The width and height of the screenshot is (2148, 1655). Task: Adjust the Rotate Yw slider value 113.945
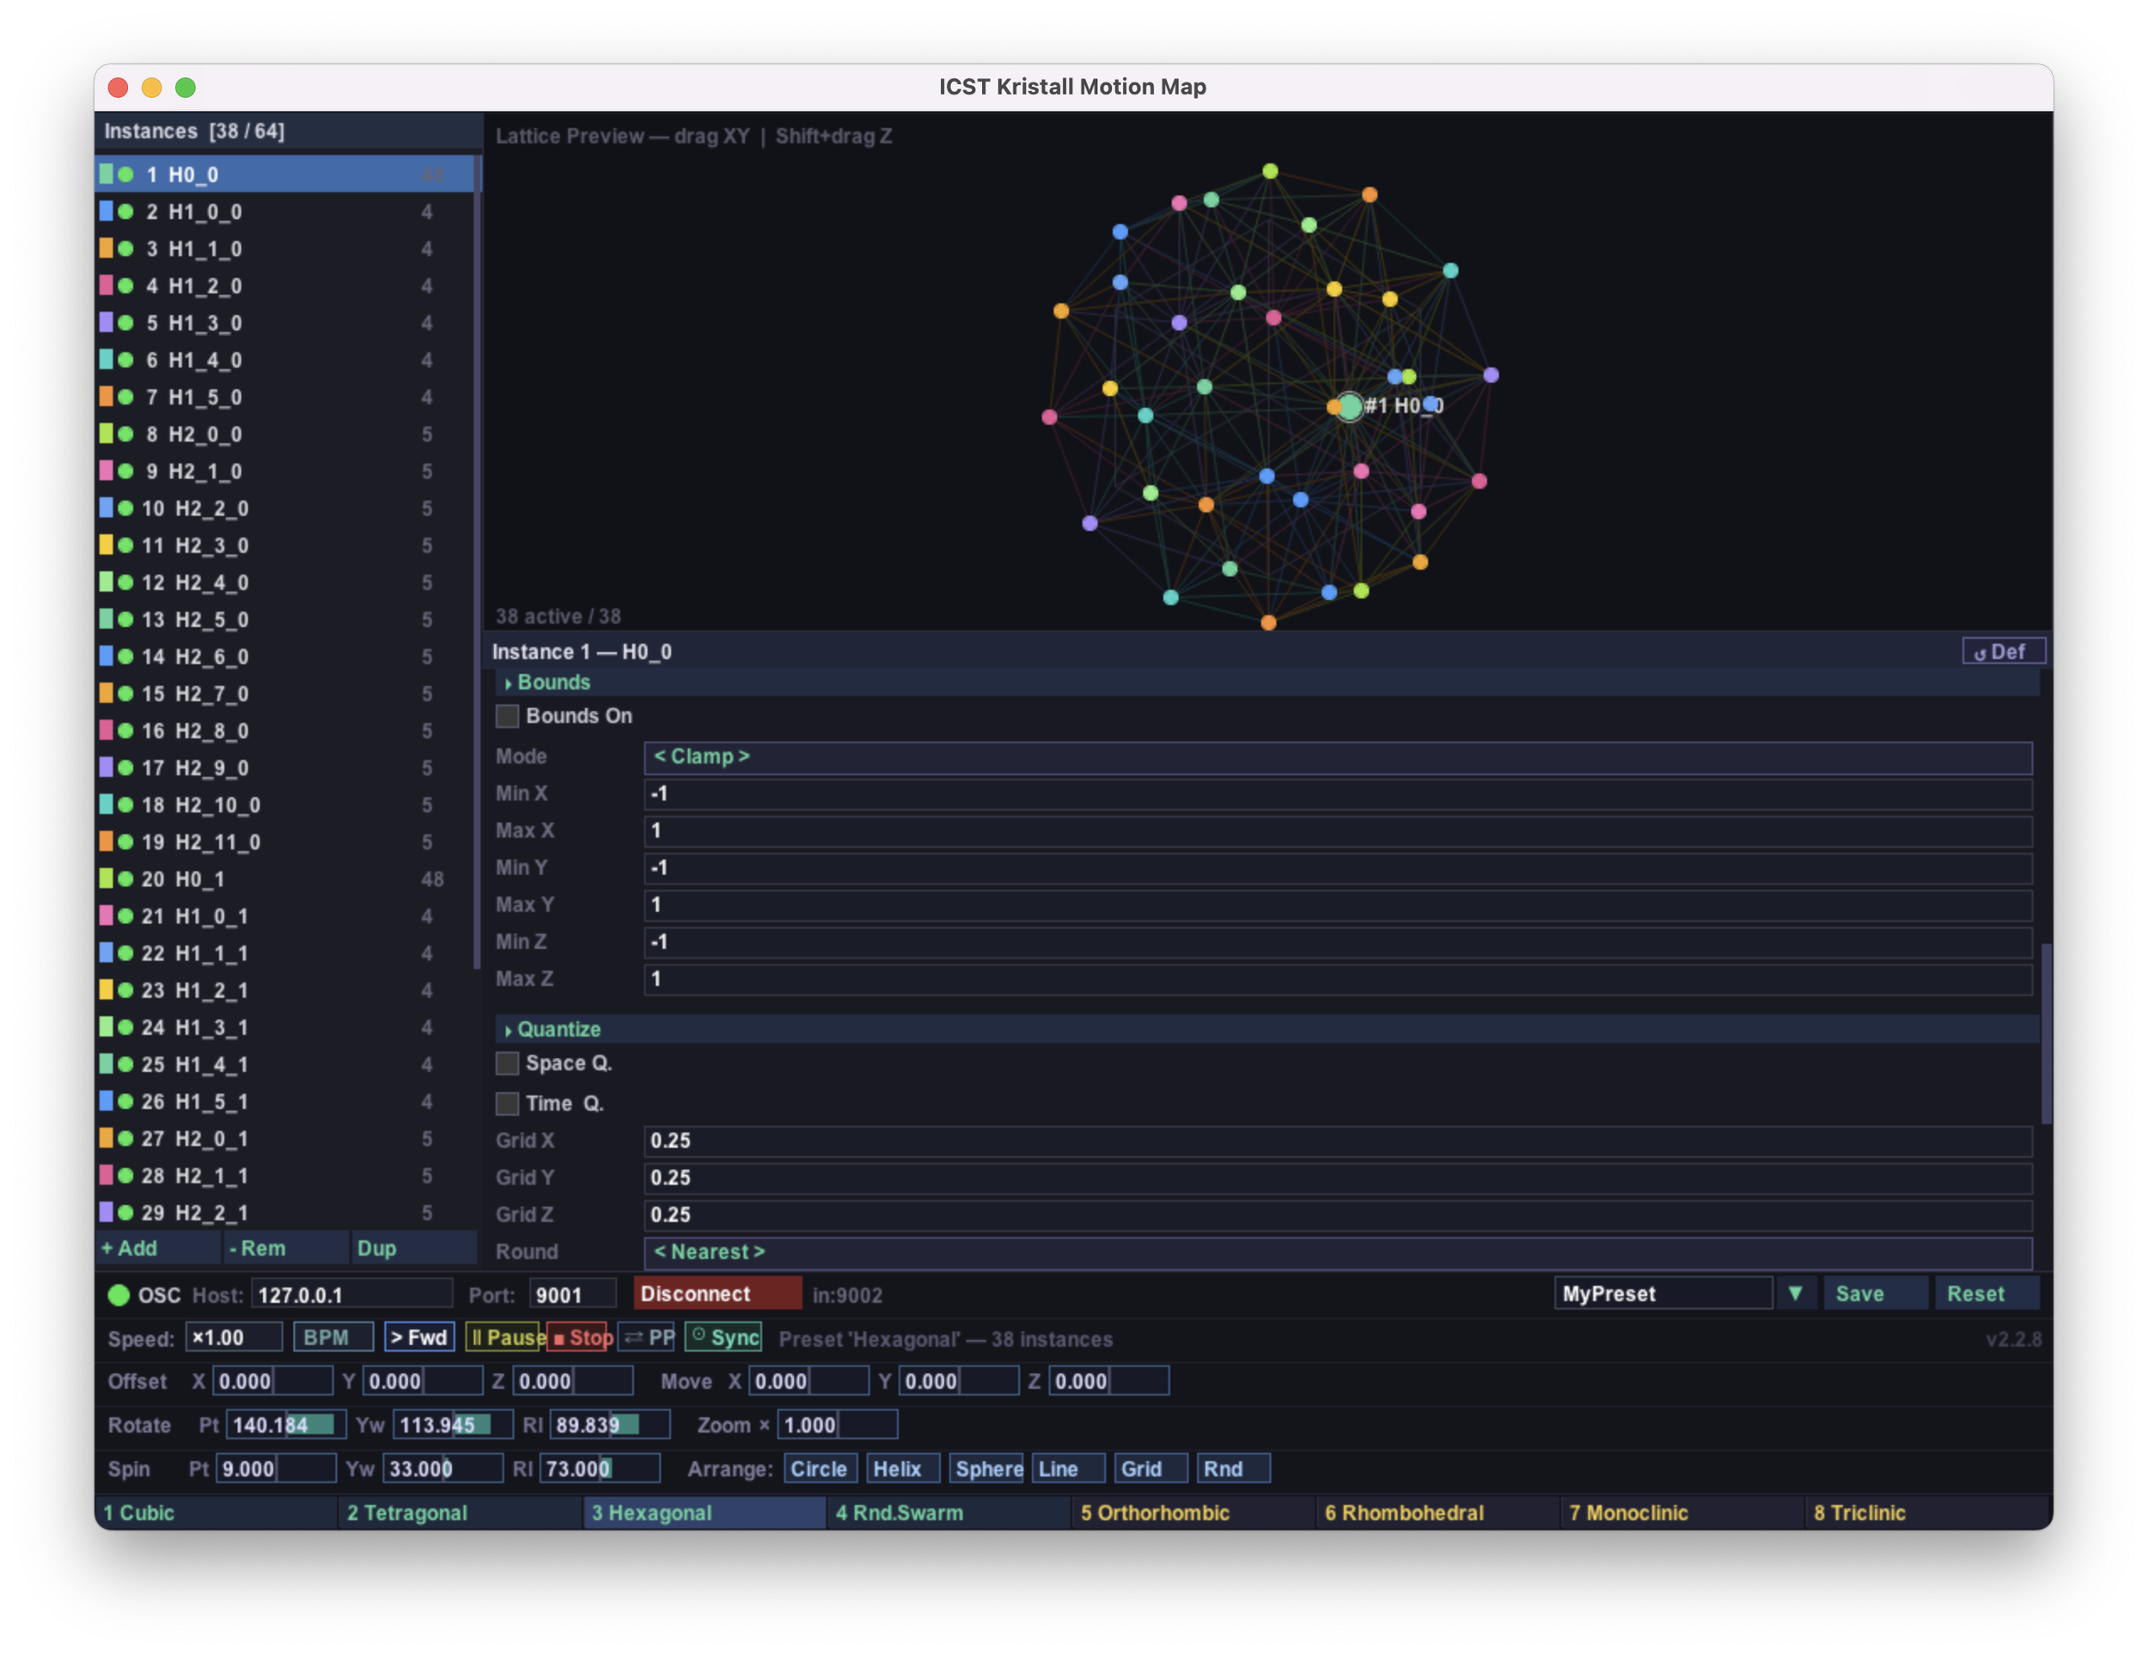point(454,1424)
